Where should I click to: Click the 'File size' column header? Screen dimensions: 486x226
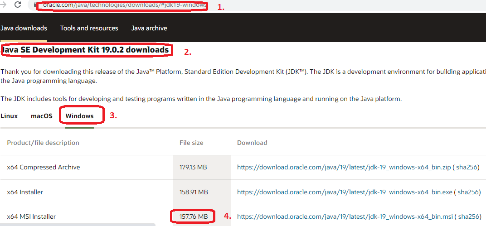tap(192, 143)
